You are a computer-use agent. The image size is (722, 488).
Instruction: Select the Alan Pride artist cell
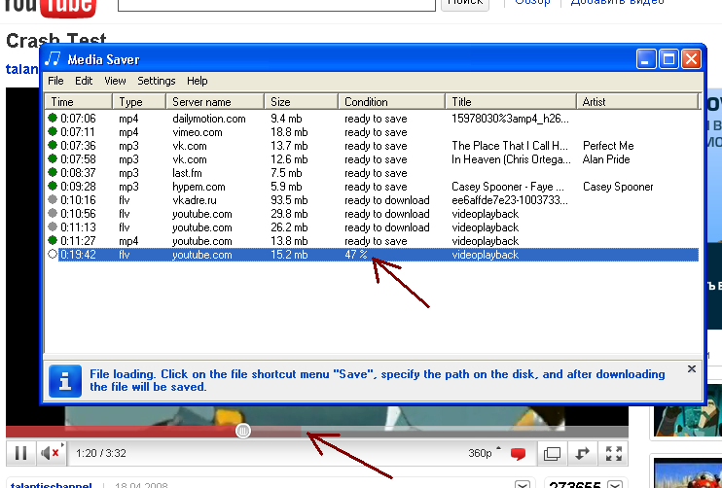click(x=606, y=159)
